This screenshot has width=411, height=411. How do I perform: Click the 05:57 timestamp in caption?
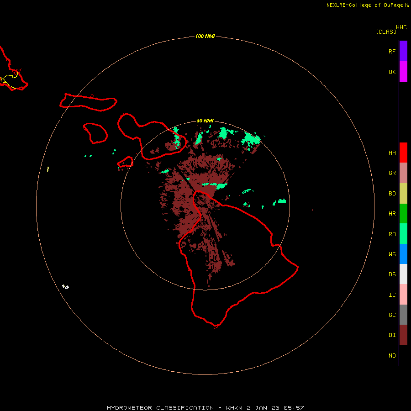pyautogui.click(x=294, y=408)
